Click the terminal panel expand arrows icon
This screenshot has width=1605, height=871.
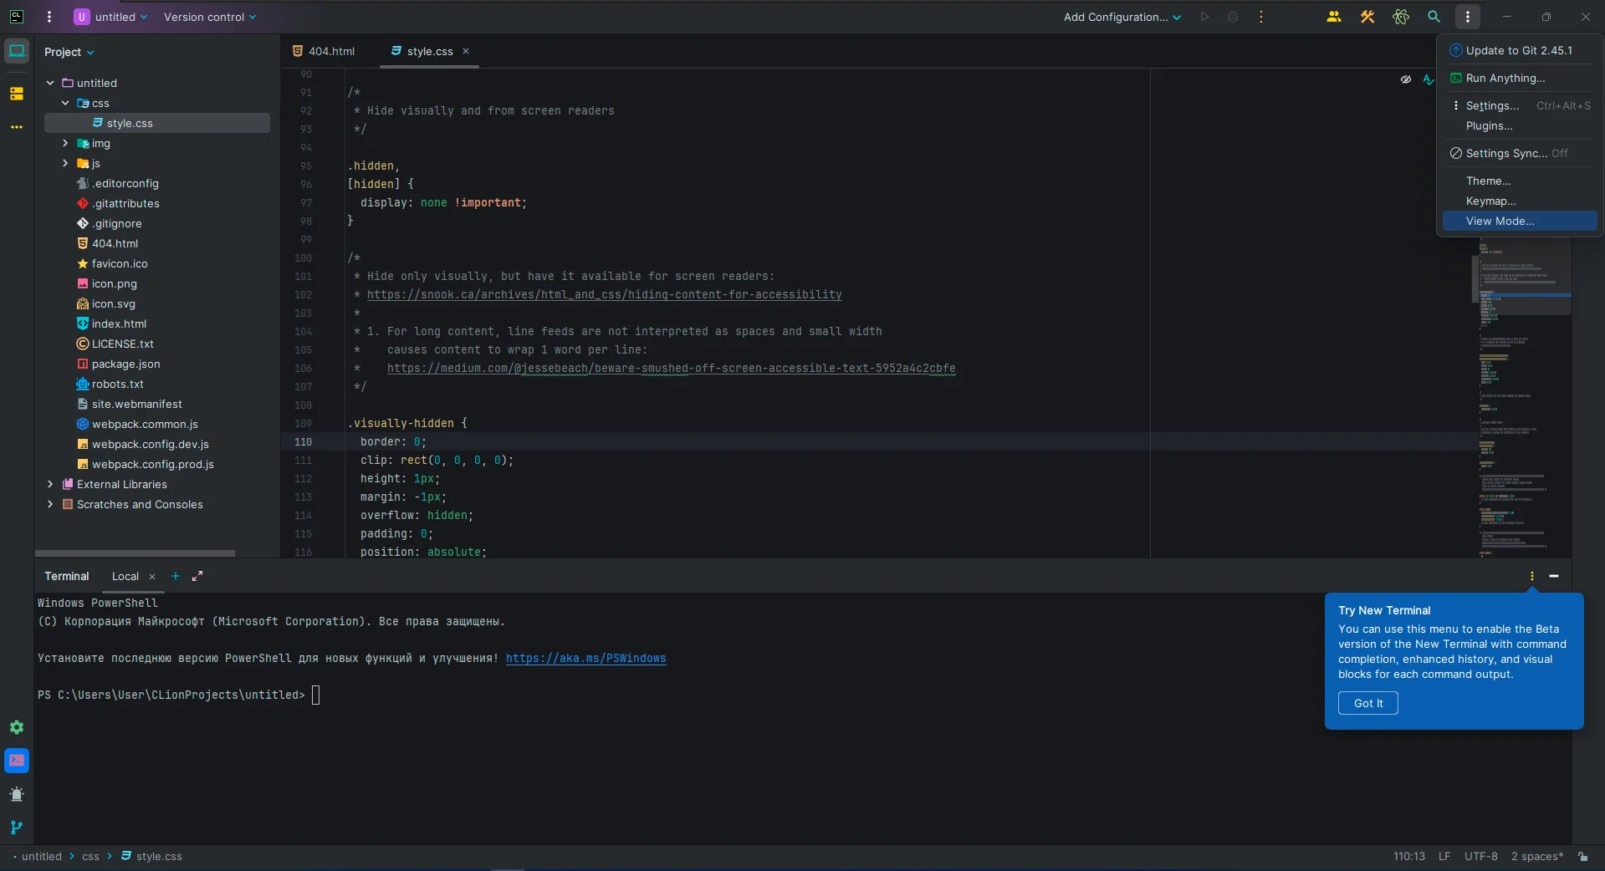[x=197, y=576]
